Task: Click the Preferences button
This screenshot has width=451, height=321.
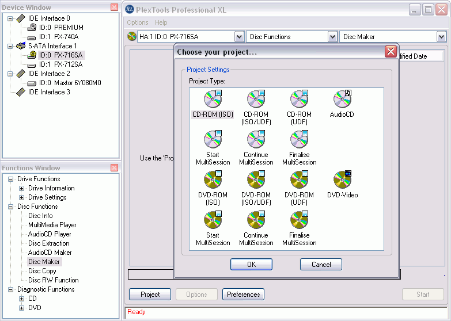Action: (x=243, y=295)
